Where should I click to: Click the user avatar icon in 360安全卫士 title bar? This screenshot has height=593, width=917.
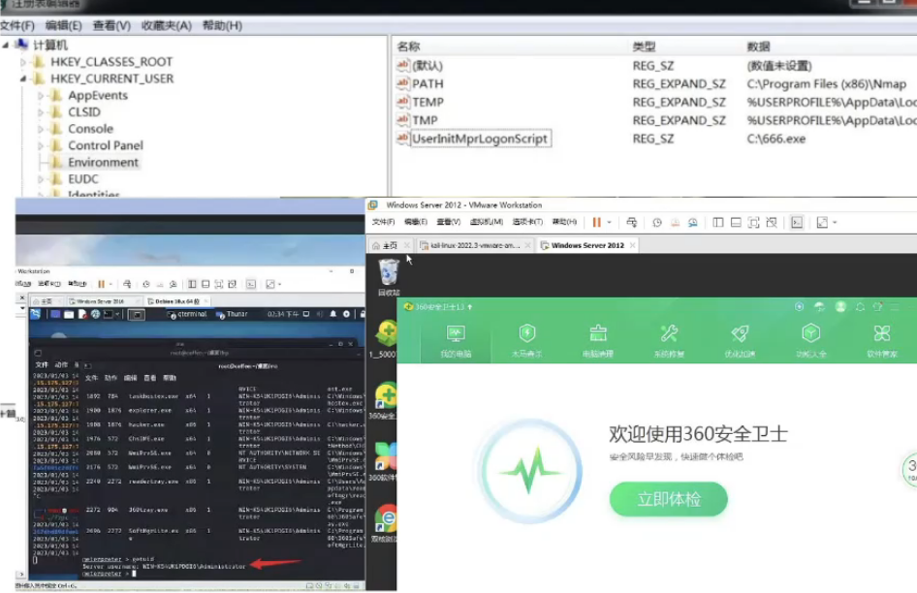[x=840, y=306]
